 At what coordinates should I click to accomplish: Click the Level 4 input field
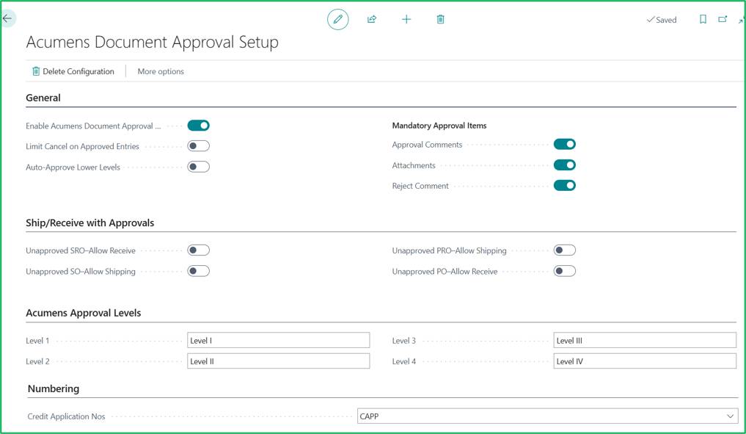point(645,361)
